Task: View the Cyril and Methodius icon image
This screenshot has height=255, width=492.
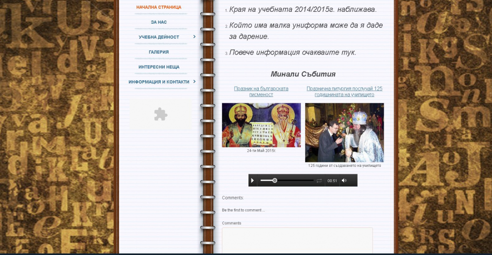Action: (x=261, y=125)
